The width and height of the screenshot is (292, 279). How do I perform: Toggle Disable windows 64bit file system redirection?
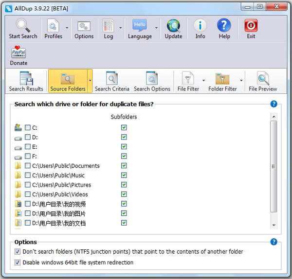coord(18,262)
